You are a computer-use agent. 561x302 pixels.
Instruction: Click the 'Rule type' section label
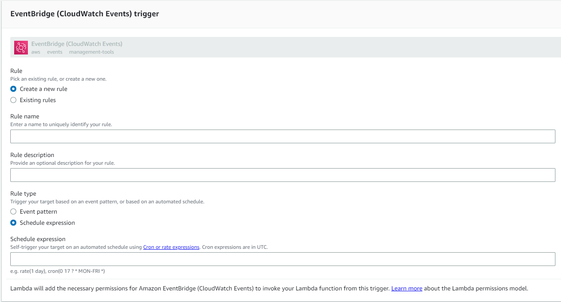coord(23,193)
